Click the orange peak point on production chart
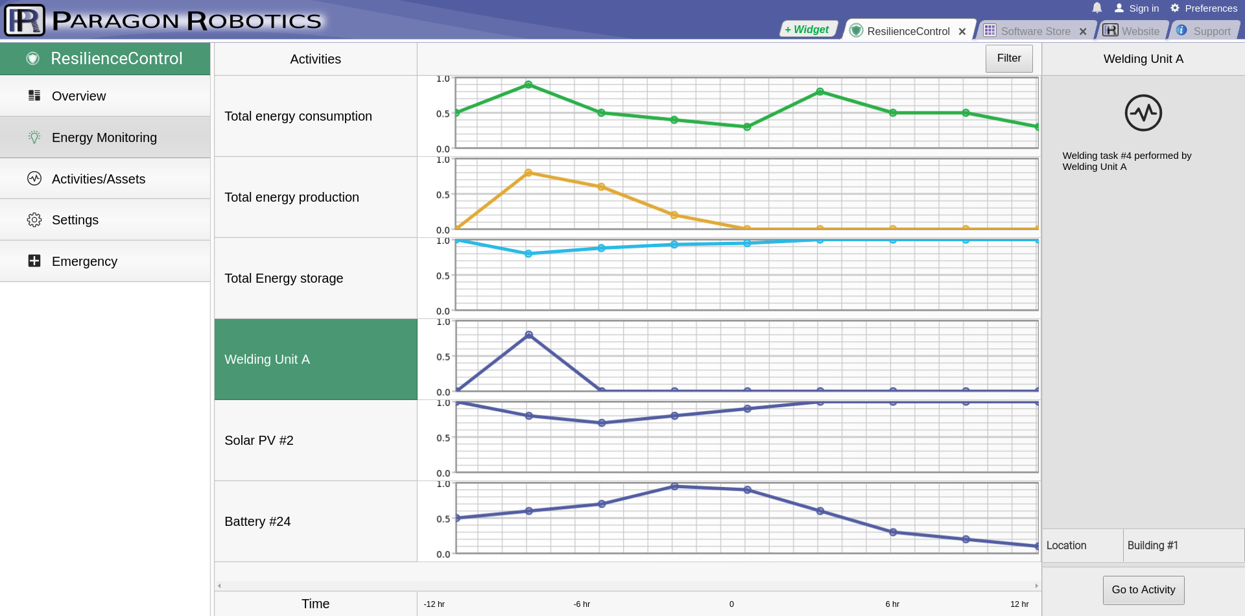This screenshot has width=1245, height=616. (x=528, y=172)
